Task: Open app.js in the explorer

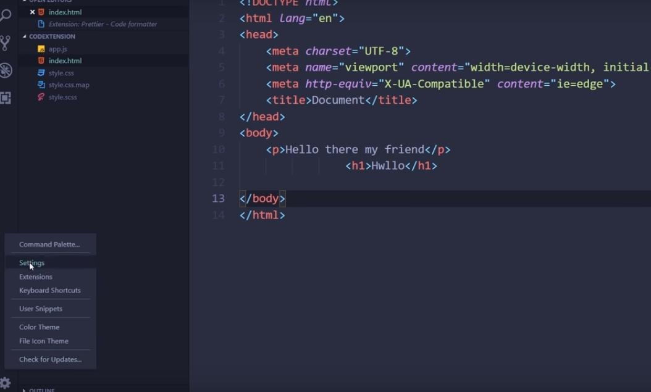Action: pos(57,49)
